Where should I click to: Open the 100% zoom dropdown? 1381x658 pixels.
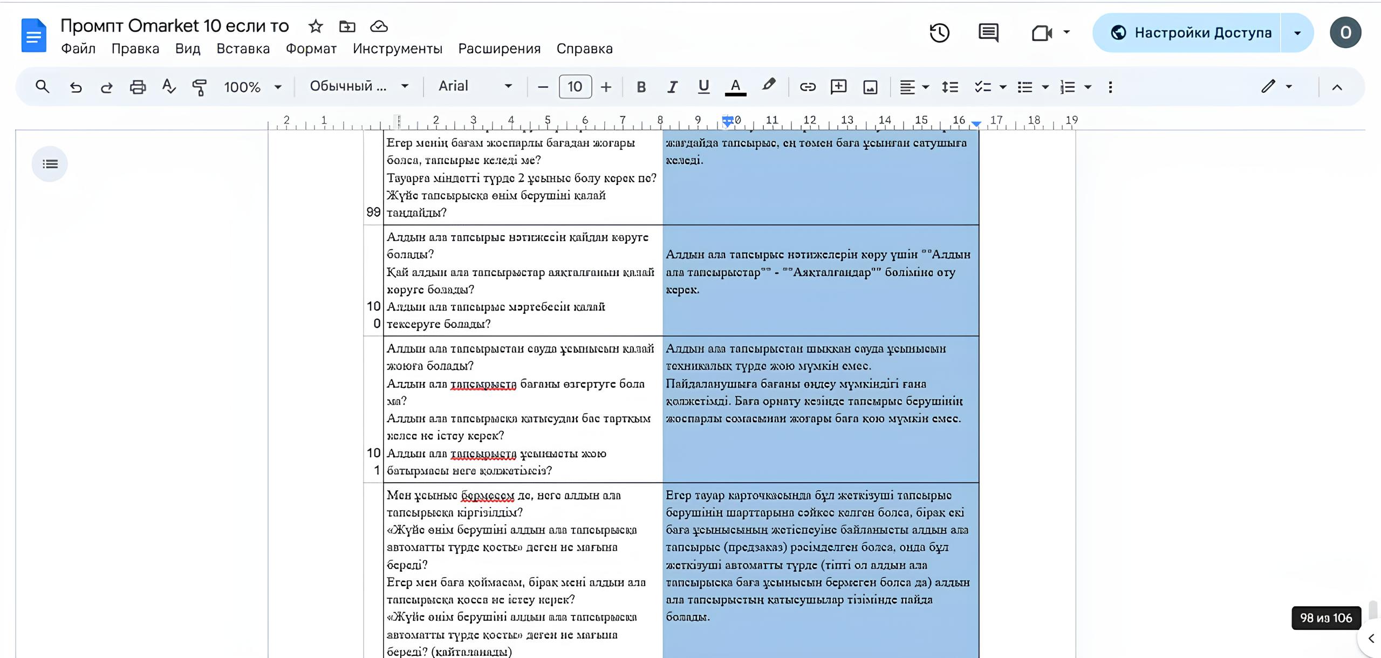click(x=252, y=87)
